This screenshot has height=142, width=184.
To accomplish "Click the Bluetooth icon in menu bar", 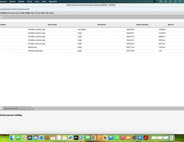I will coord(180,2).
